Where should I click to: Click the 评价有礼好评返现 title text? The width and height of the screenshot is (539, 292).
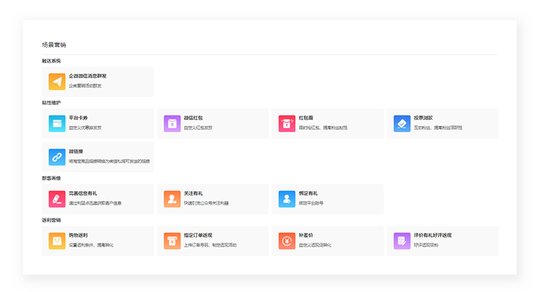[433, 235]
